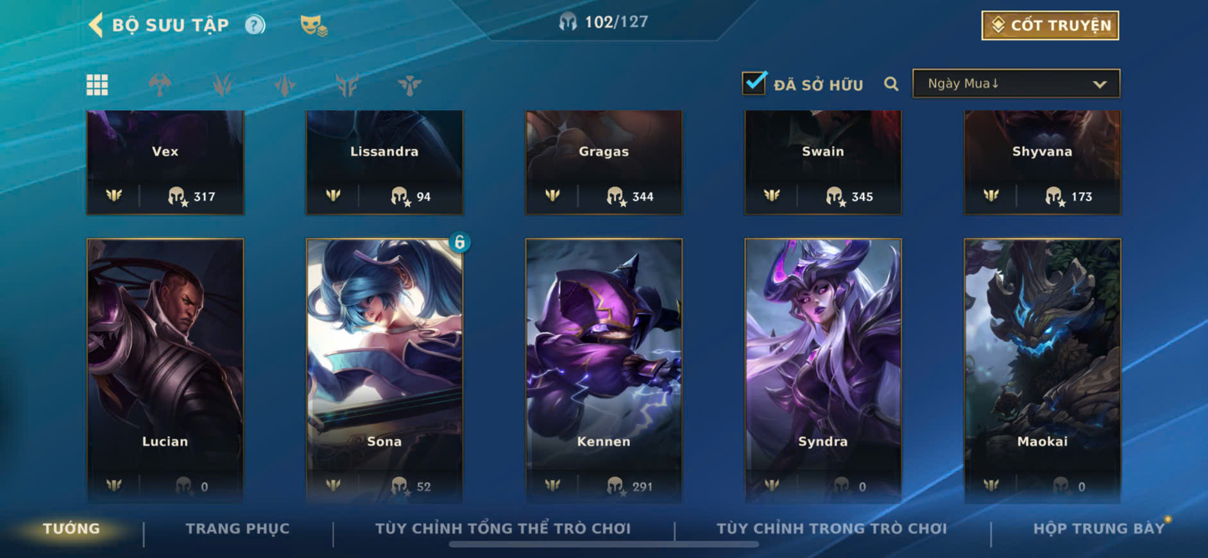This screenshot has height=558, width=1208.
Task: Click the golden mask icon in header
Action: pyautogui.click(x=314, y=26)
